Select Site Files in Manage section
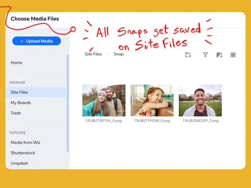Screen dimensions: 251x188 click(x=36, y=92)
